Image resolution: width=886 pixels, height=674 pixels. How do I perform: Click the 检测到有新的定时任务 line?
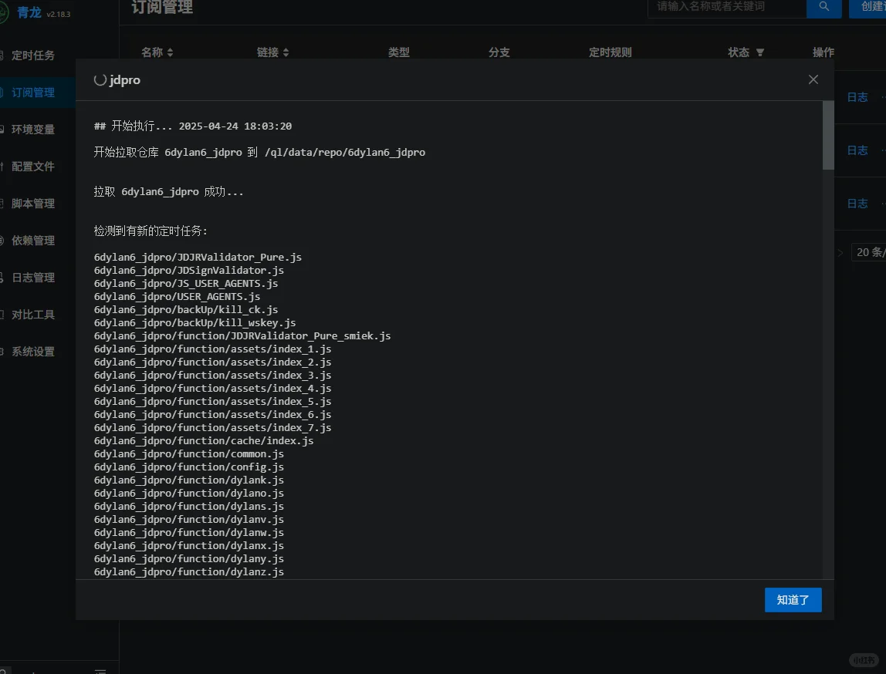pos(150,231)
